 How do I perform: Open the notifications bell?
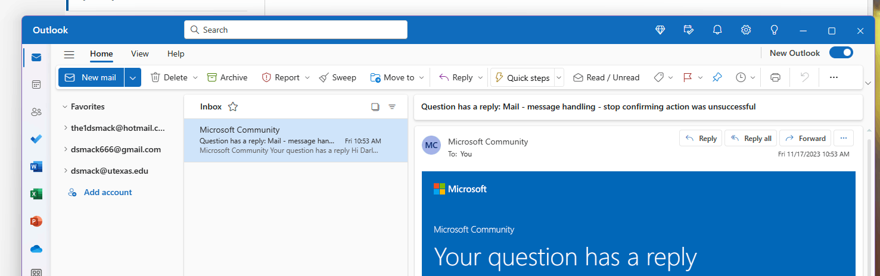coord(717,30)
